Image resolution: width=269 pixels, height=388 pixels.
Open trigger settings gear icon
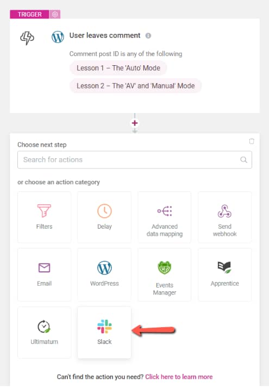click(55, 14)
